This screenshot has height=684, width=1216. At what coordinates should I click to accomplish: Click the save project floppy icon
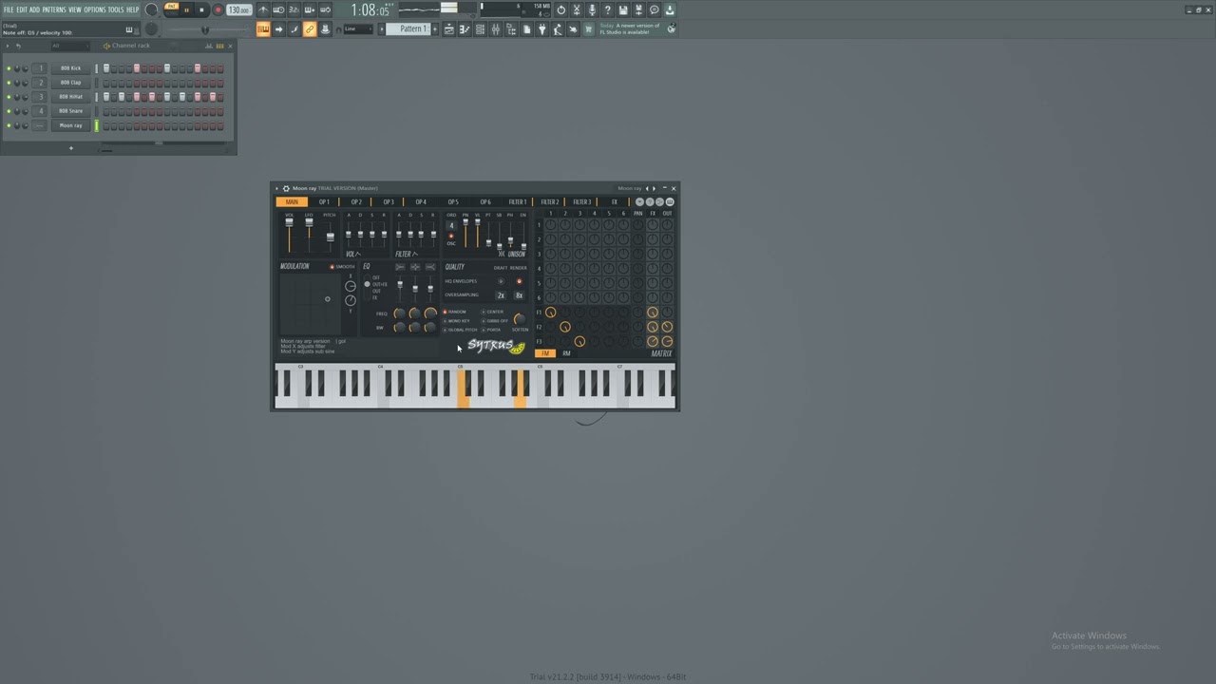tap(623, 9)
